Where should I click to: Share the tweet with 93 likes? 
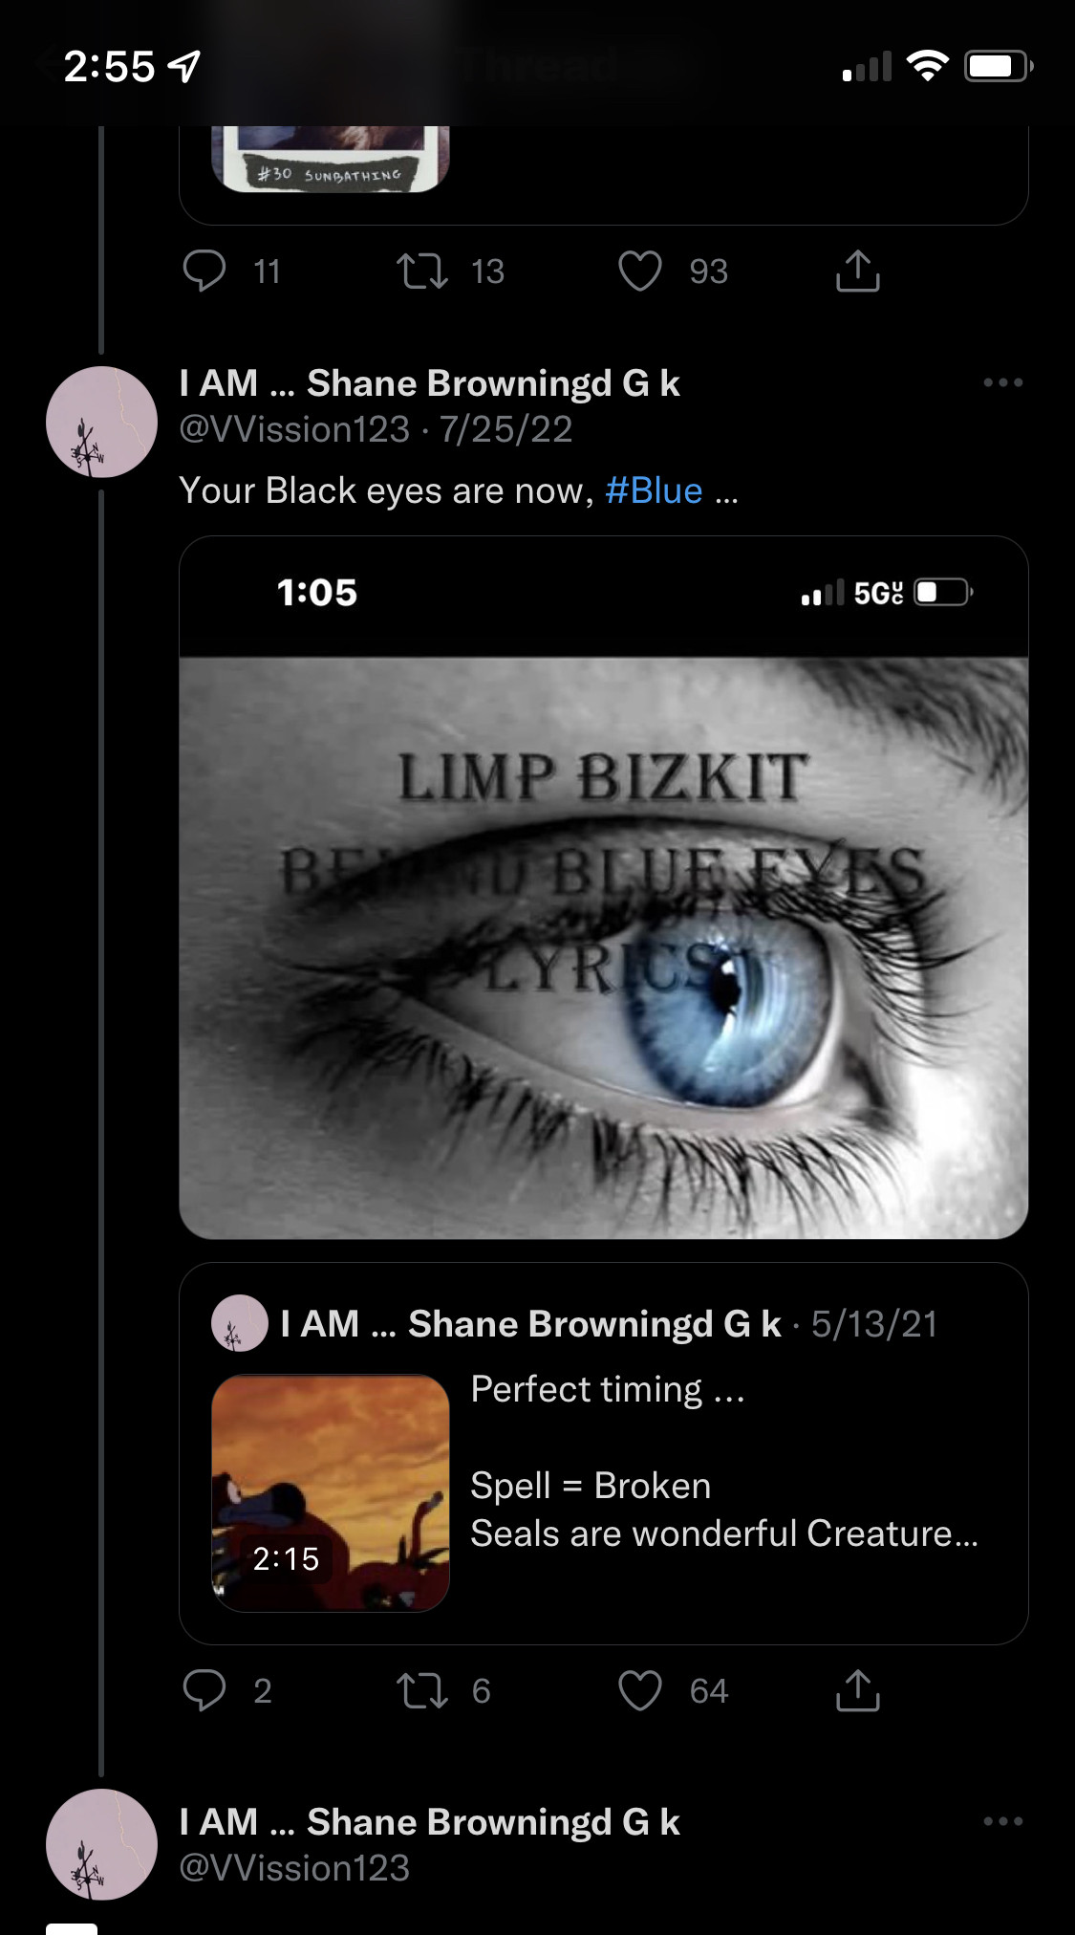857,271
